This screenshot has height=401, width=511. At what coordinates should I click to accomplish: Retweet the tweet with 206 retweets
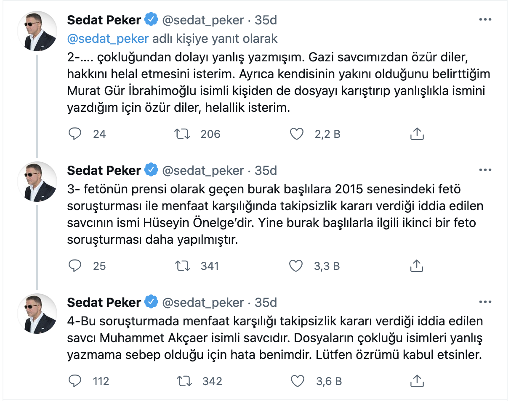point(183,134)
